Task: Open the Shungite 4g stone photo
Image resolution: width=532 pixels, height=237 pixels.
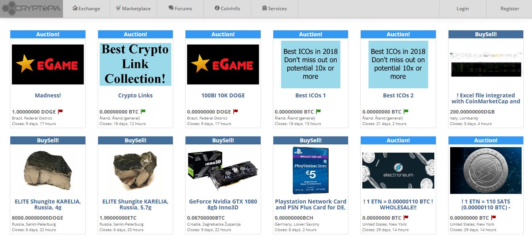Action: (48, 171)
